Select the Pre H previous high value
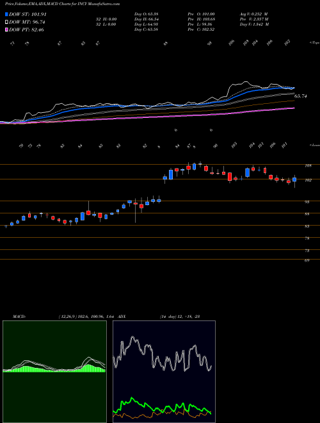 [201, 19]
